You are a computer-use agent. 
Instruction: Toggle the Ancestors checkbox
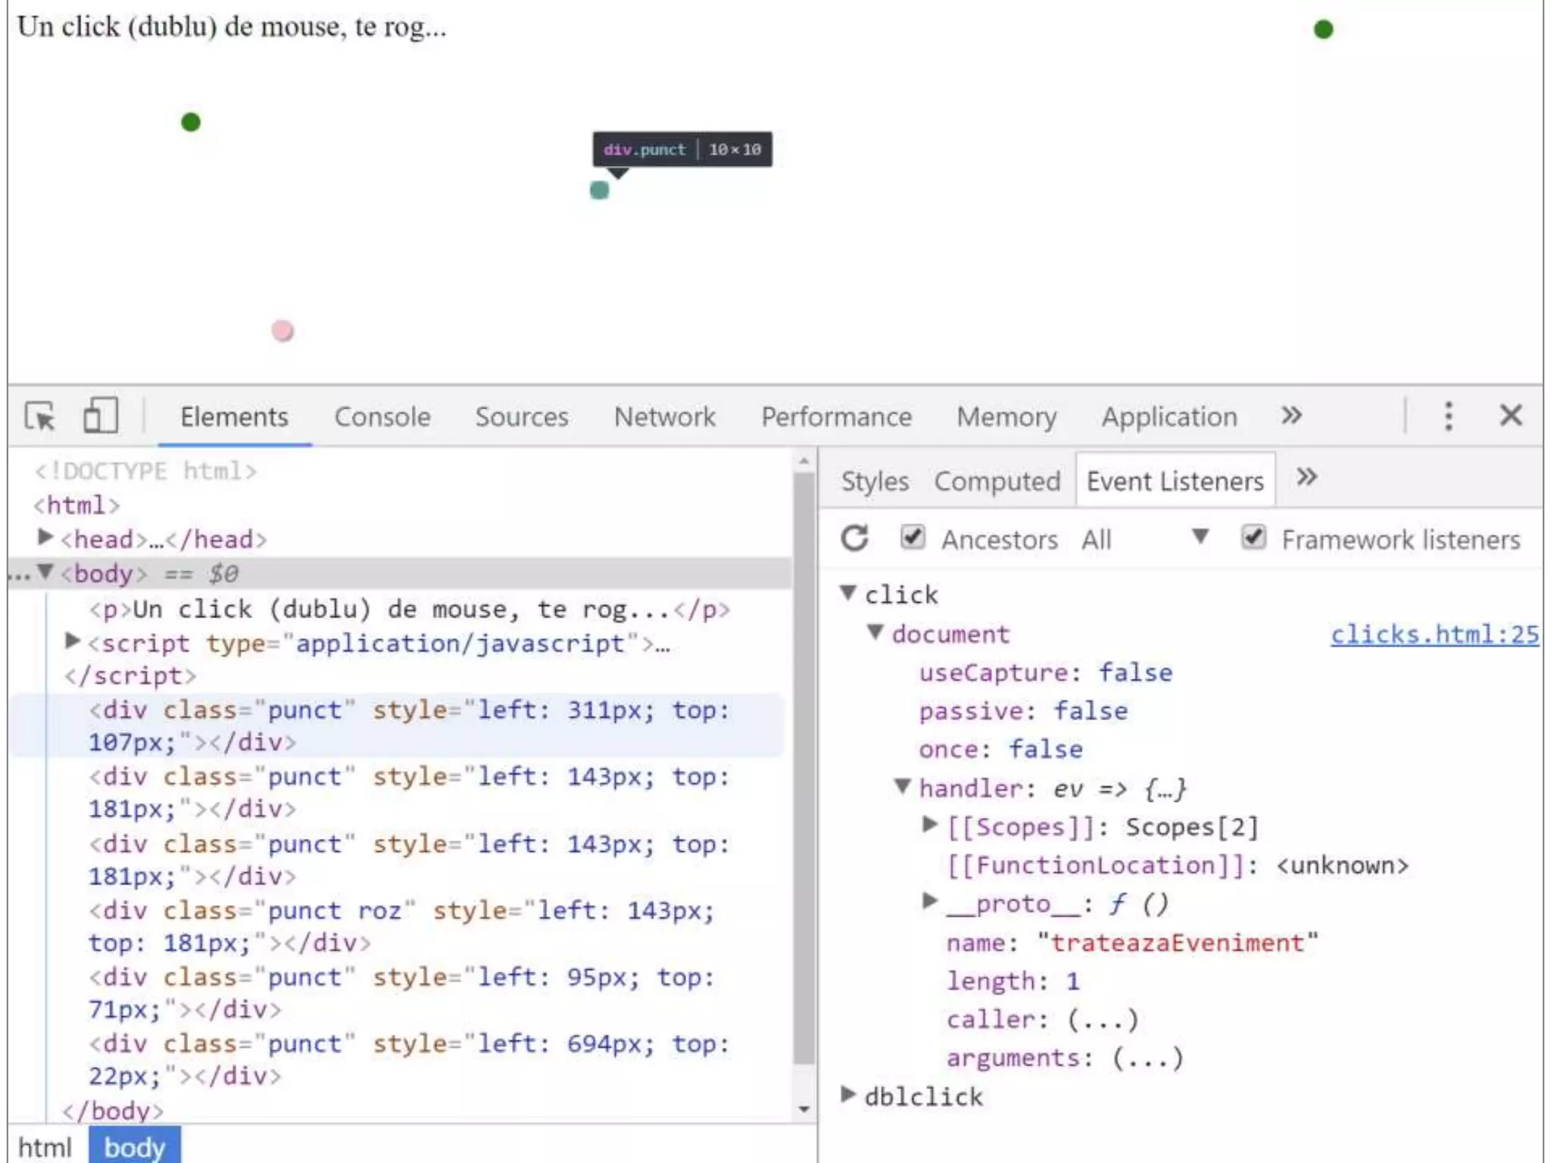[913, 538]
